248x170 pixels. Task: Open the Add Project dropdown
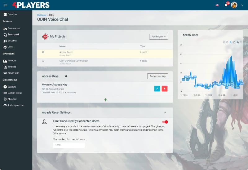point(158,37)
